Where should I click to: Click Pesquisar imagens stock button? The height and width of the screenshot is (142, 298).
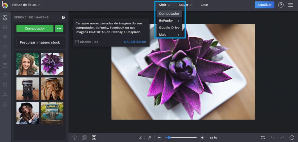40,42
